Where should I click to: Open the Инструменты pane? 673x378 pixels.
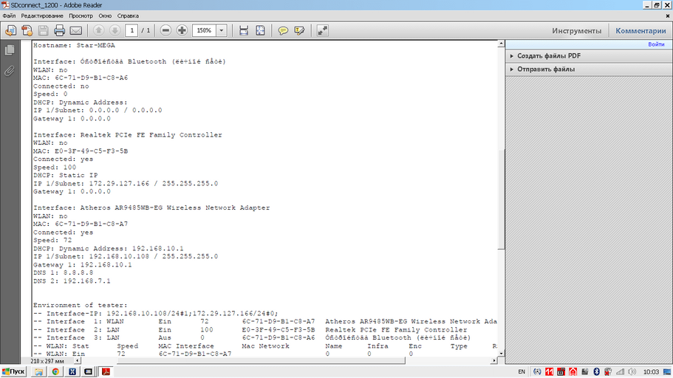576,31
